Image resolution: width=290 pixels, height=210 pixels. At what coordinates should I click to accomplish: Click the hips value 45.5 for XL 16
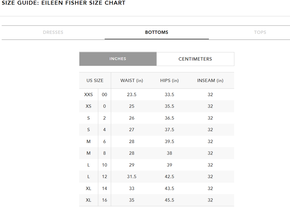169,200
